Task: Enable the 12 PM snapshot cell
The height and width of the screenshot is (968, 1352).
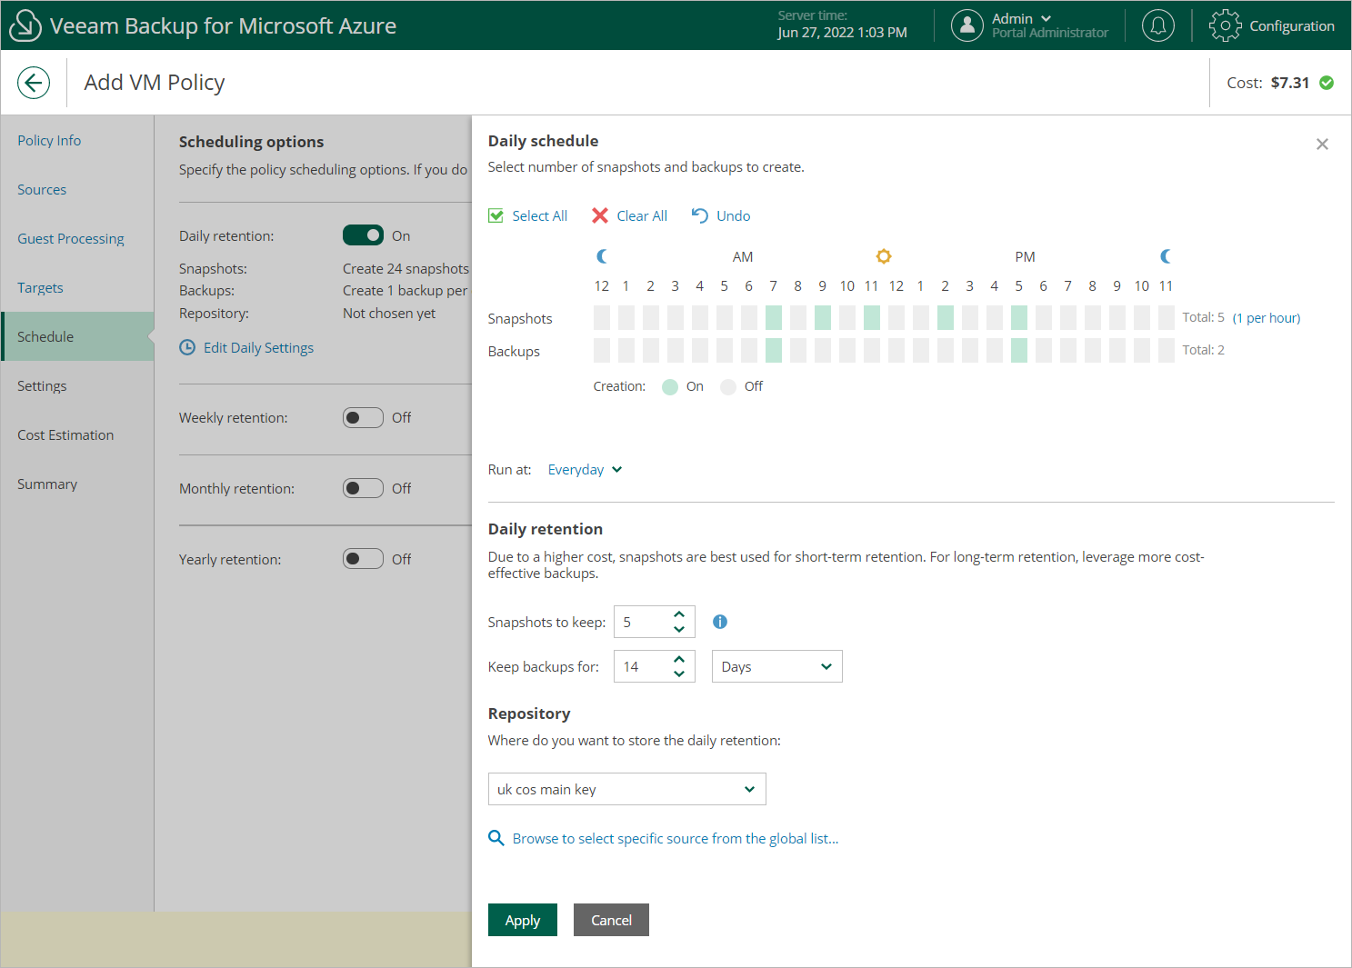Action: [896, 317]
